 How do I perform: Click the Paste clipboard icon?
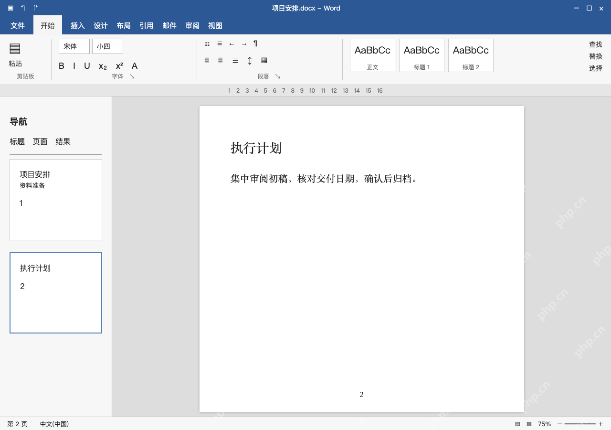click(15, 48)
